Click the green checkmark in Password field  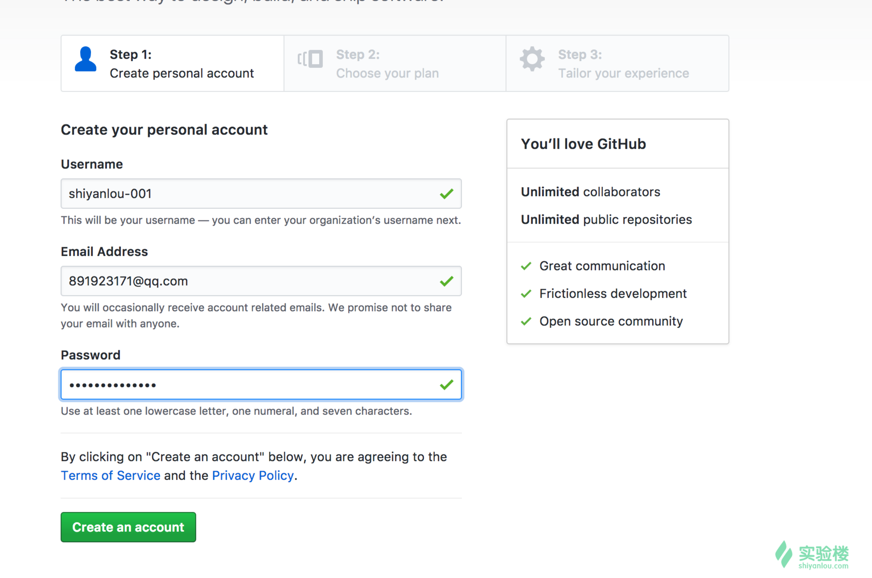coord(446,385)
